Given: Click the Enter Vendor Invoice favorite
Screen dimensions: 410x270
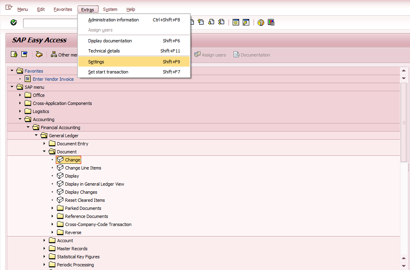Looking at the screenshot, I should pyautogui.click(x=53, y=79).
